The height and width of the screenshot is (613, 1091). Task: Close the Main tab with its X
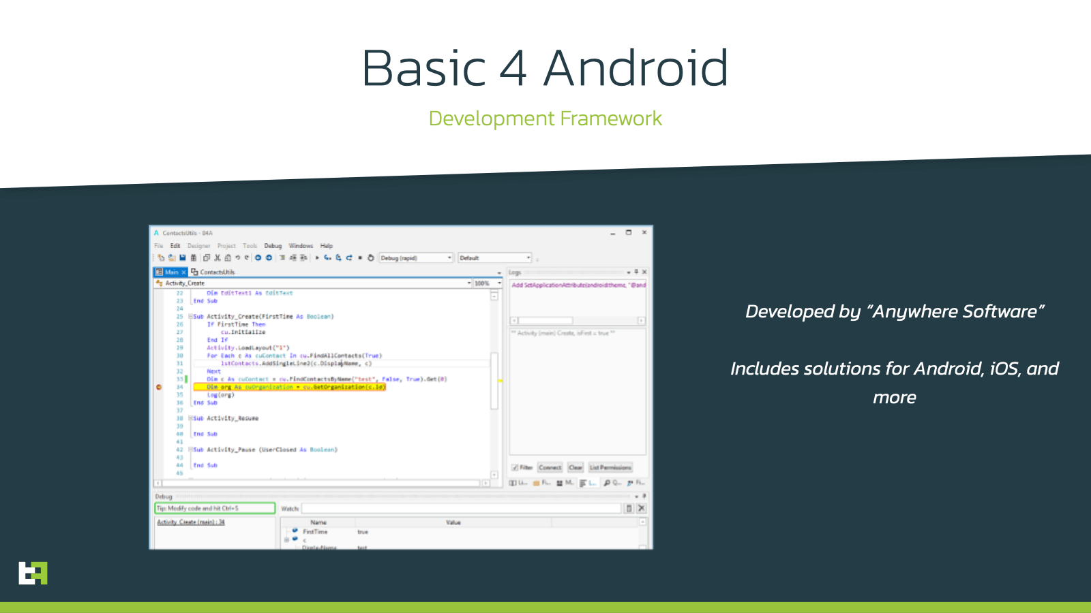183,272
